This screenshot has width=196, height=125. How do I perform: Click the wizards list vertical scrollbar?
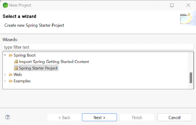(x=191, y=78)
